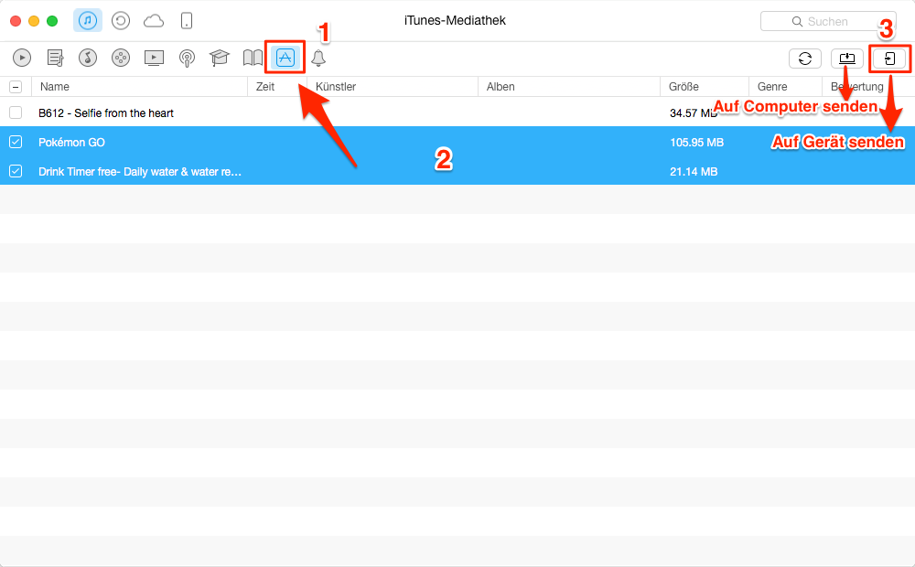The width and height of the screenshot is (915, 567).
Task: Open the device content icon
Action: 186,21
